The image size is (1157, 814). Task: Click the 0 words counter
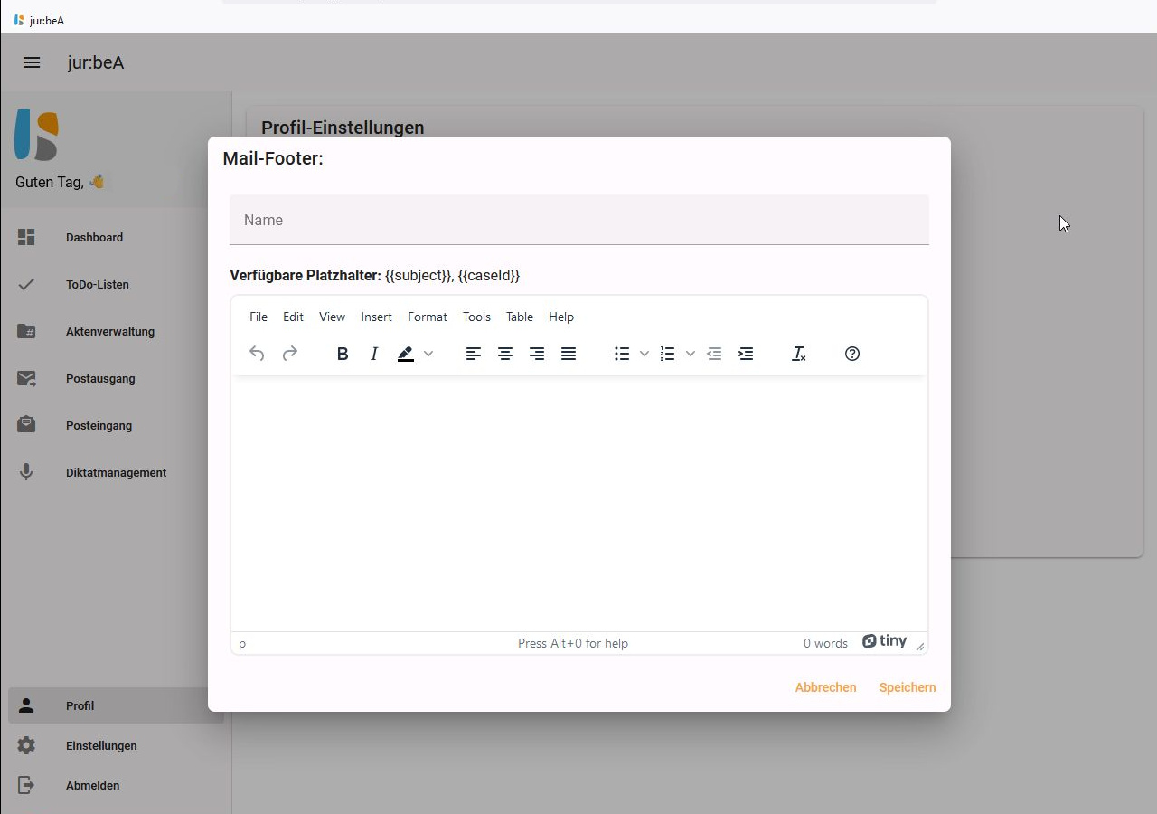coord(825,643)
